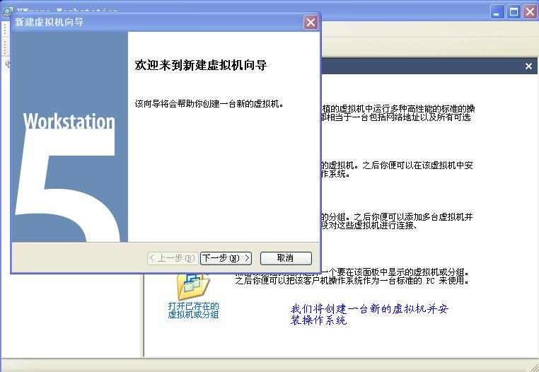The image size is (539, 372).
Task: Click the wizard description sentence below the heading
Action: pos(209,104)
